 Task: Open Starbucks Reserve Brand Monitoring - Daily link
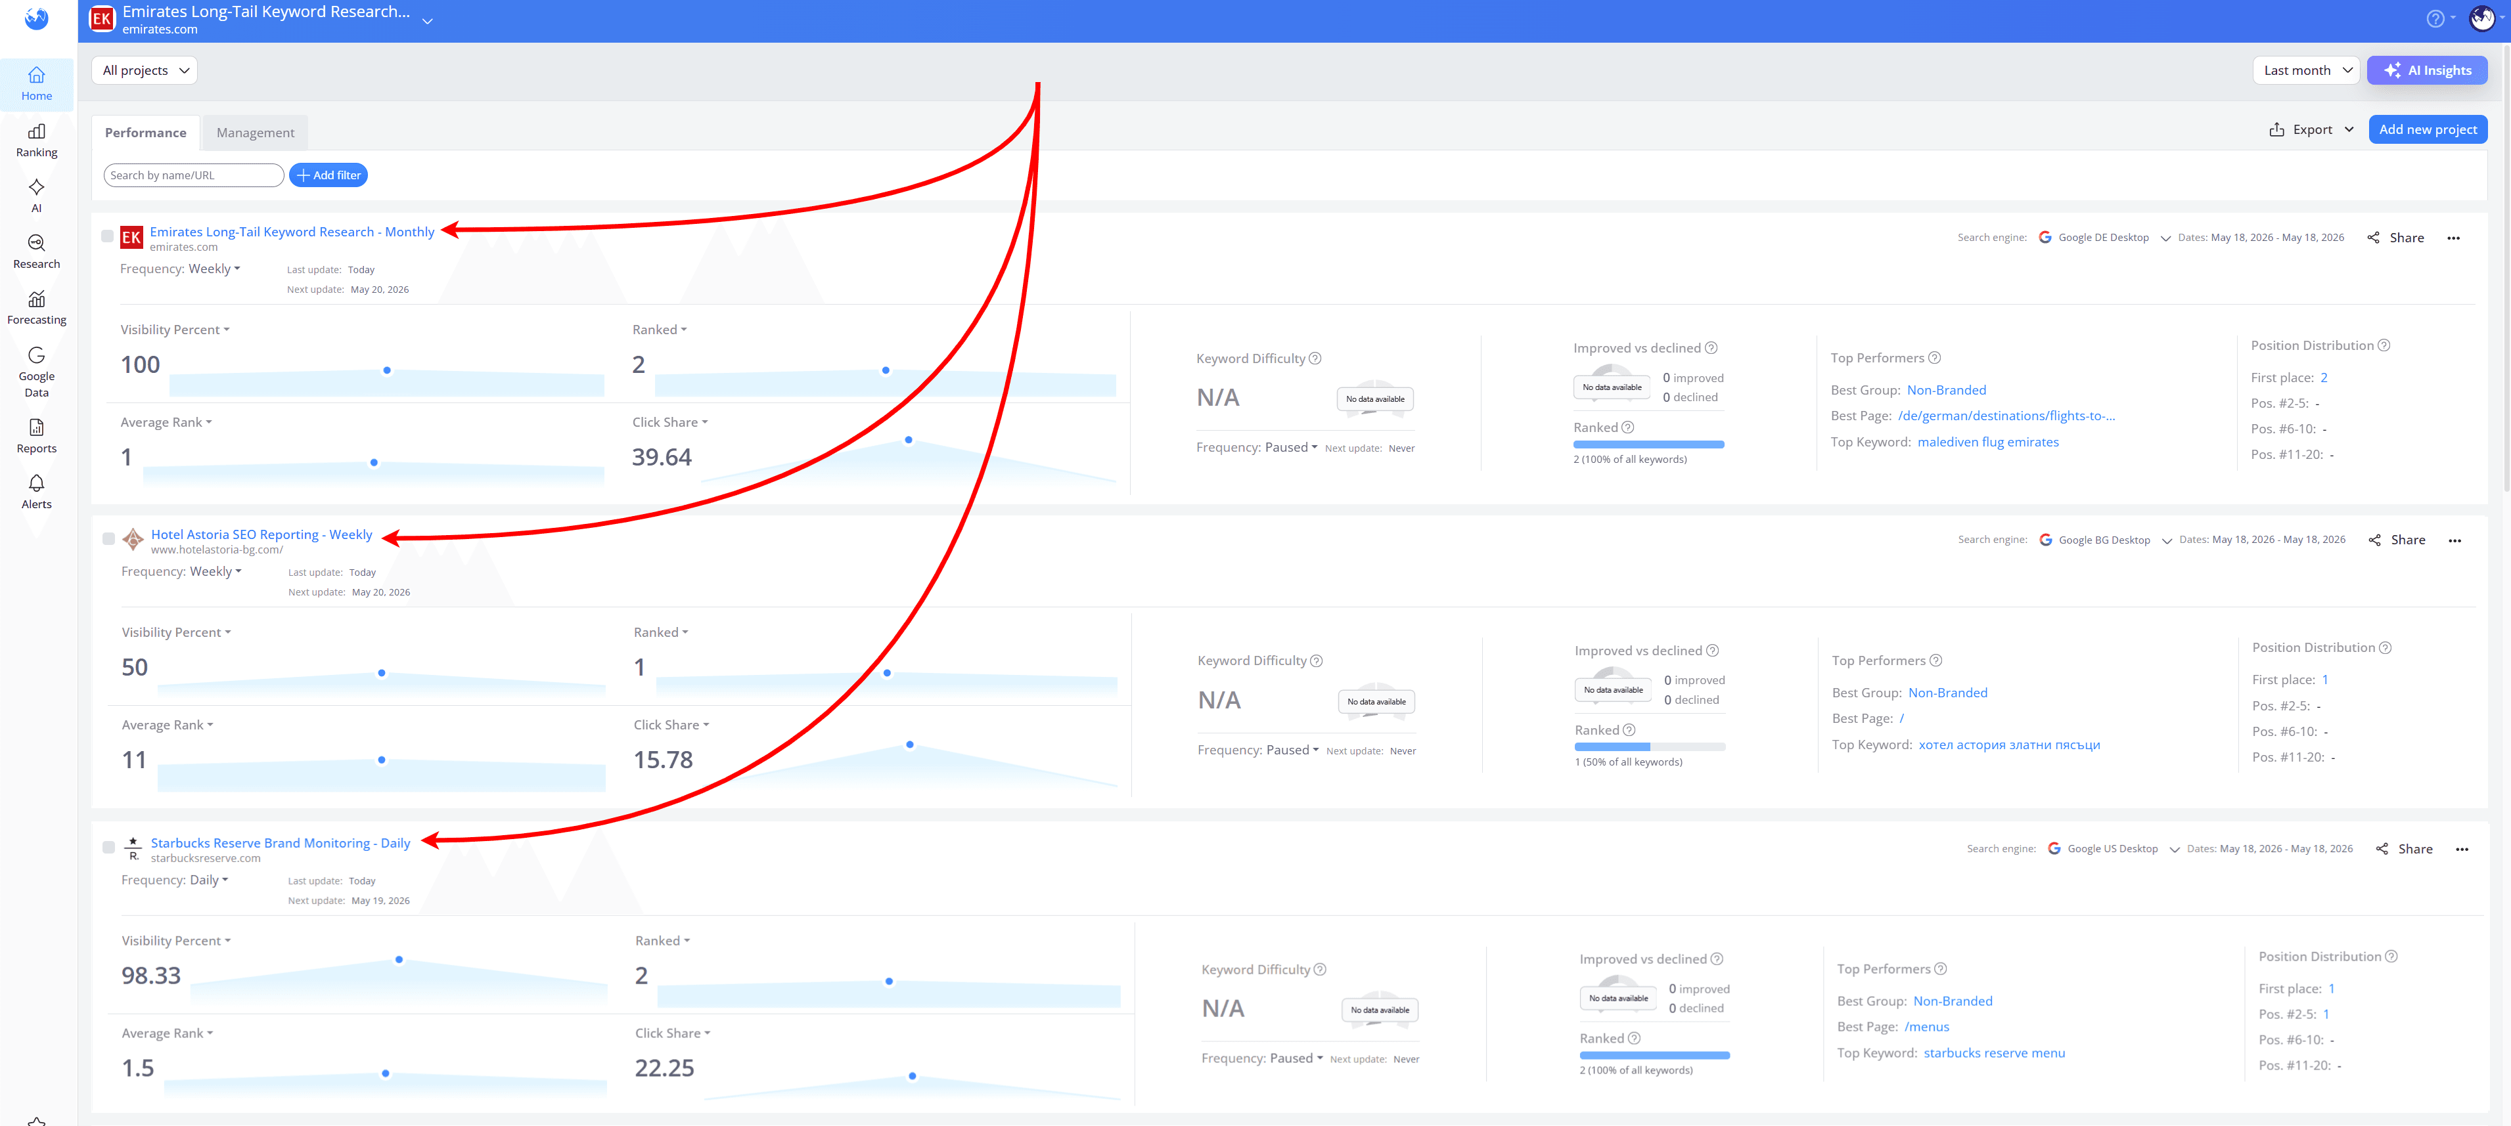(280, 842)
